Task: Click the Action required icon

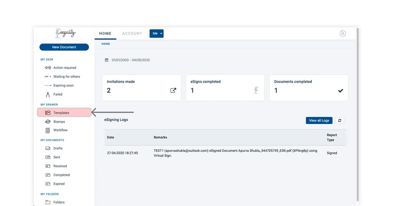Action: (48, 68)
